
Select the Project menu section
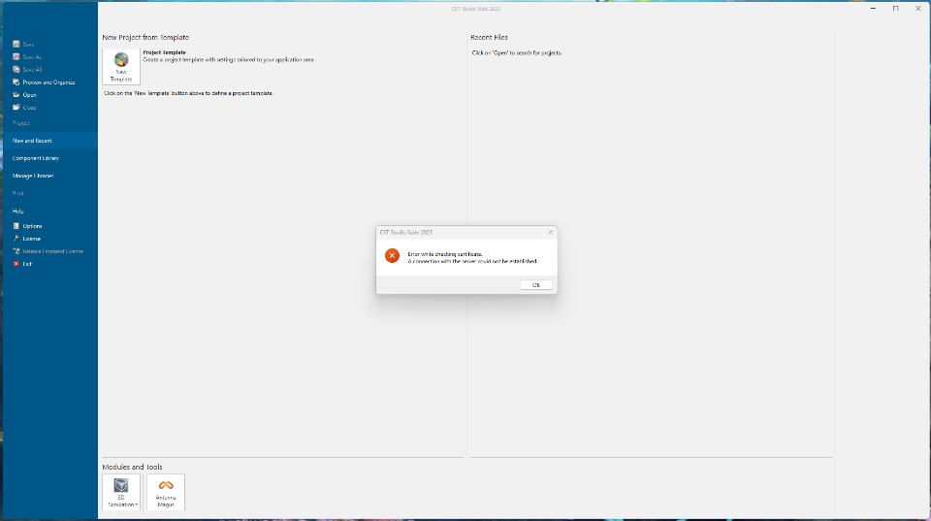coord(20,123)
